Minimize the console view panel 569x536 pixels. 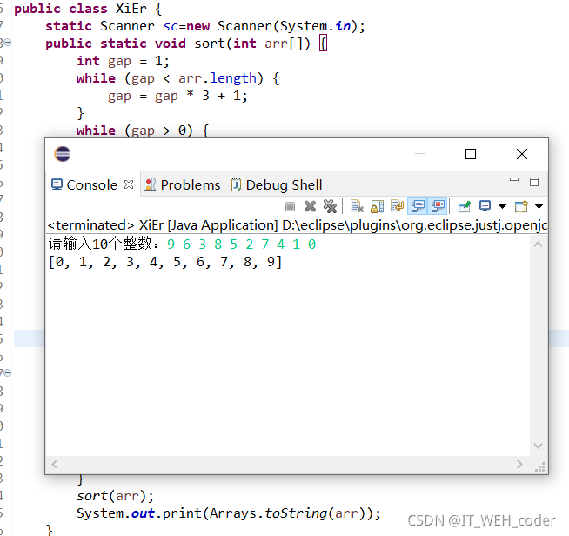514,179
